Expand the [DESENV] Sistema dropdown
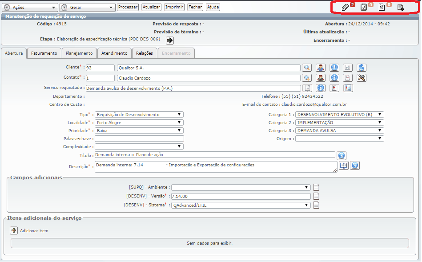Screen dimensions: 422x262 [x=241, y=205]
